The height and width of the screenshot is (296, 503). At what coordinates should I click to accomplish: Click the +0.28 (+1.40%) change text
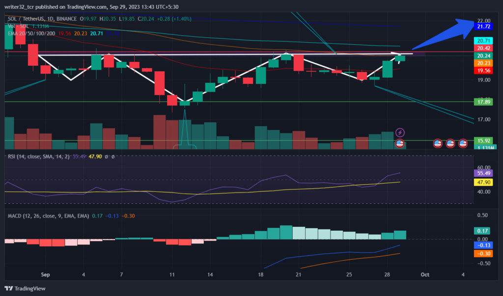pyautogui.click(x=174, y=19)
